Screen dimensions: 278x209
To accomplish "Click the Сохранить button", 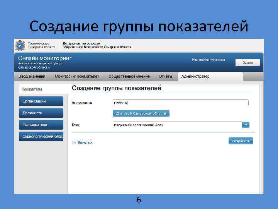I will 241,141.
